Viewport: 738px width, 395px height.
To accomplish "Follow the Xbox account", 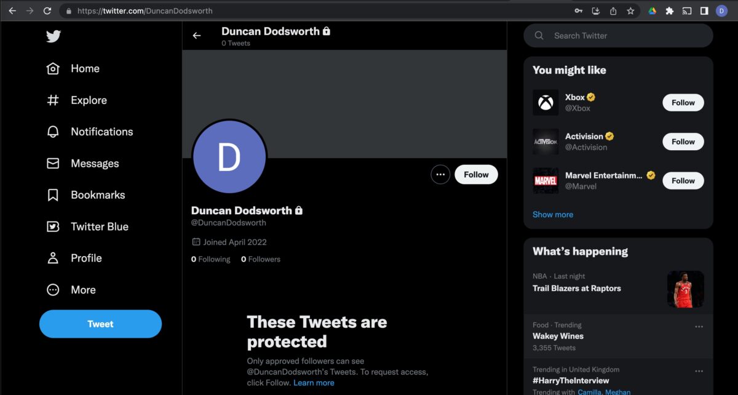I will pos(683,103).
